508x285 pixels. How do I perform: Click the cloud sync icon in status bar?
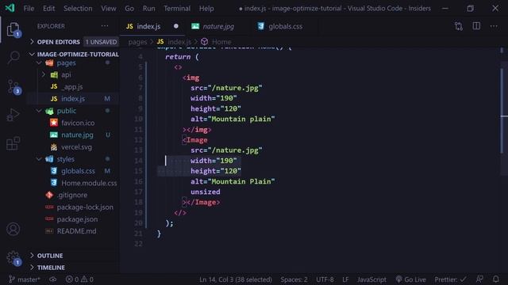pyautogui.click(x=53, y=279)
